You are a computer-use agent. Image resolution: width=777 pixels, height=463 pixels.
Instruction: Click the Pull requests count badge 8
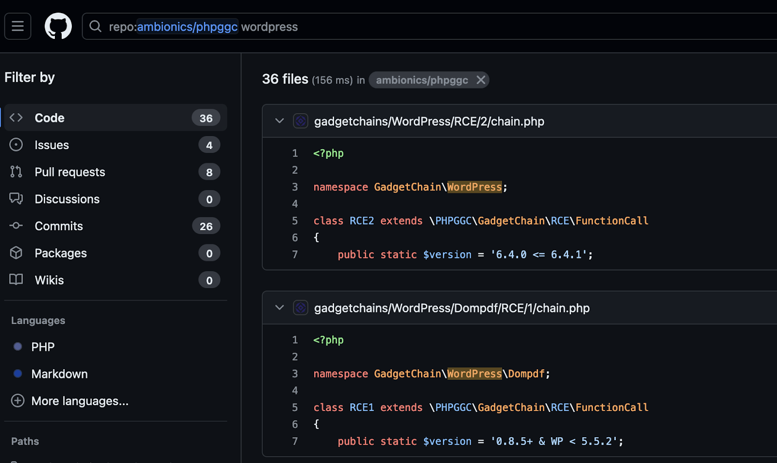tap(209, 172)
